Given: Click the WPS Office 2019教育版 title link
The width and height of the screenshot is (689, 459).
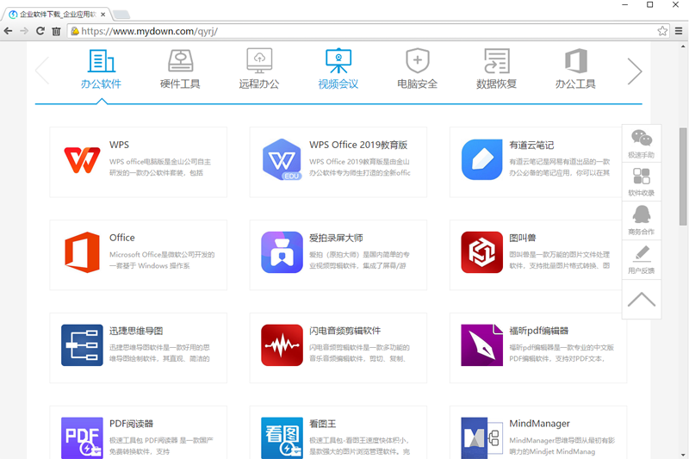Looking at the screenshot, I should [357, 145].
